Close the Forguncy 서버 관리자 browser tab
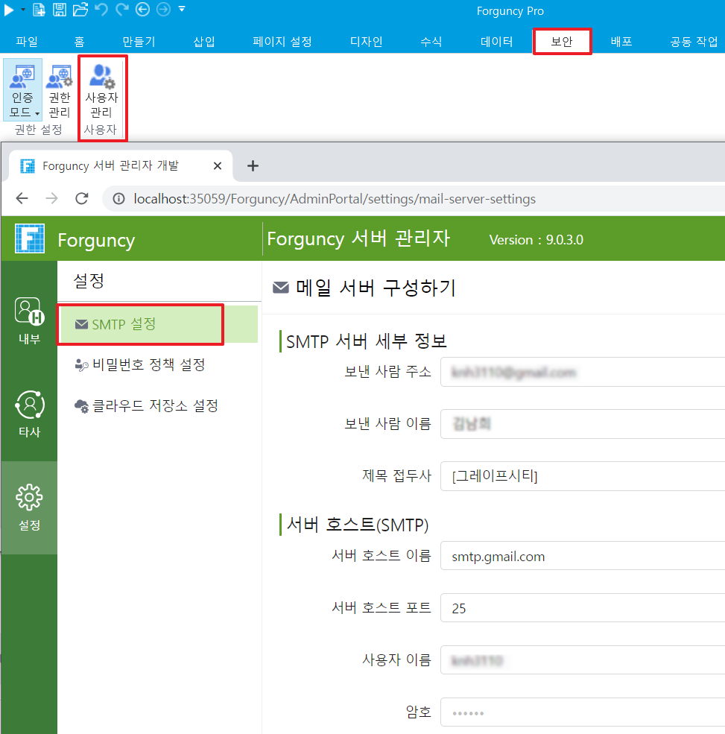 [x=218, y=165]
